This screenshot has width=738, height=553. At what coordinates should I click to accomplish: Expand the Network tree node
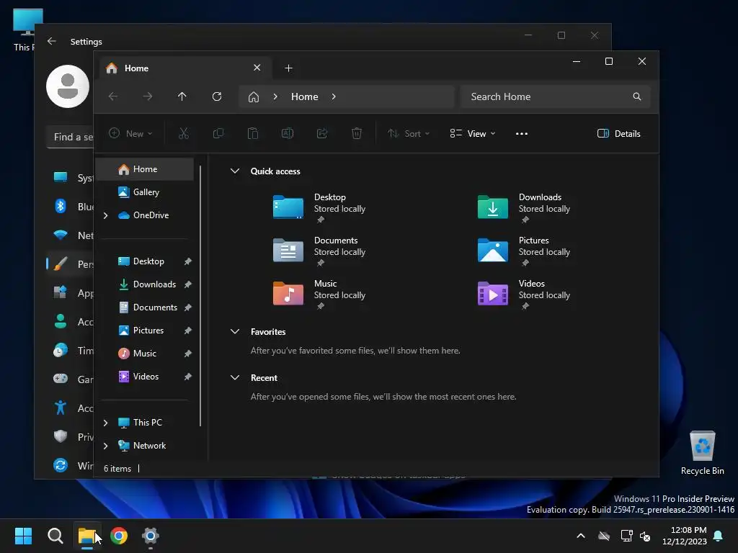105,446
